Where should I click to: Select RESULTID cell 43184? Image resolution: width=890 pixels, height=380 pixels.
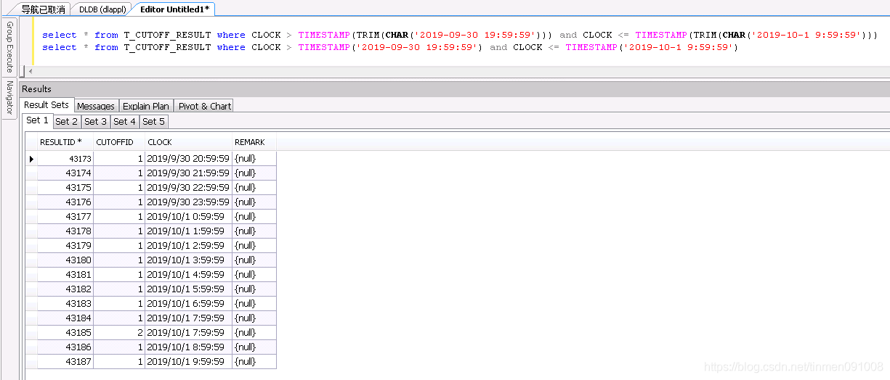[65, 318]
